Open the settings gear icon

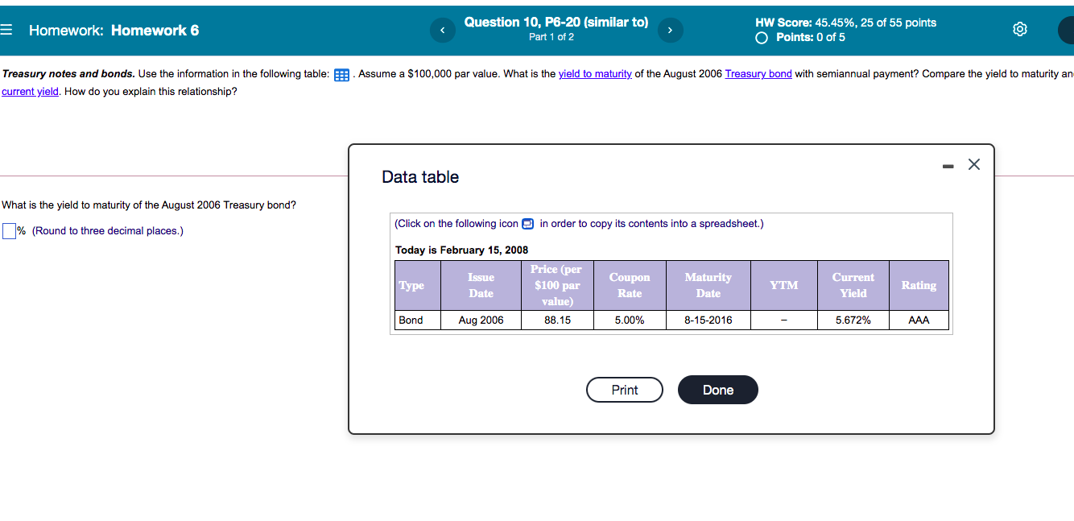tap(1020, 30)
